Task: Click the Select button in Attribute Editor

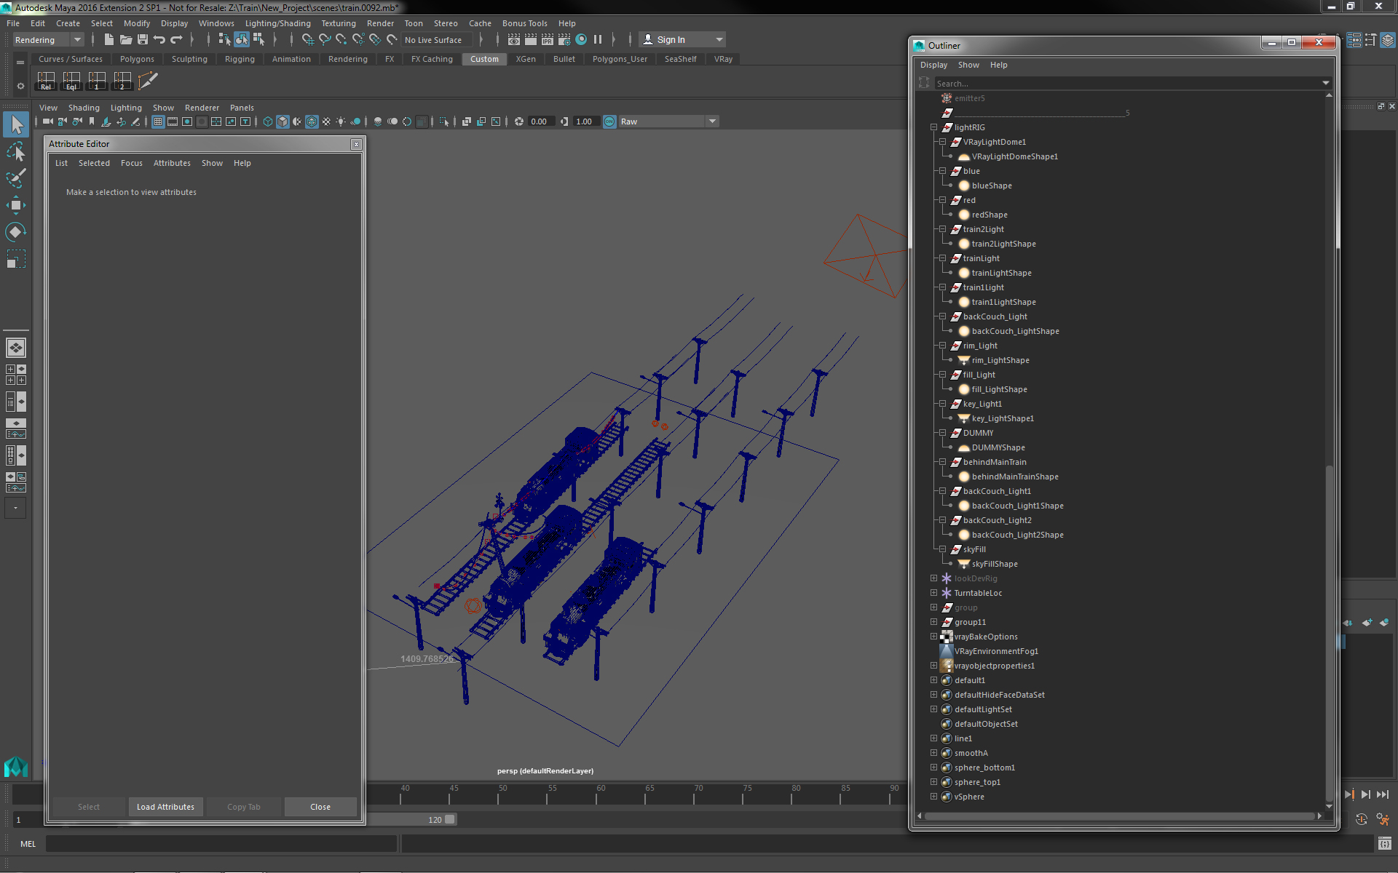Action: point(89,807)
